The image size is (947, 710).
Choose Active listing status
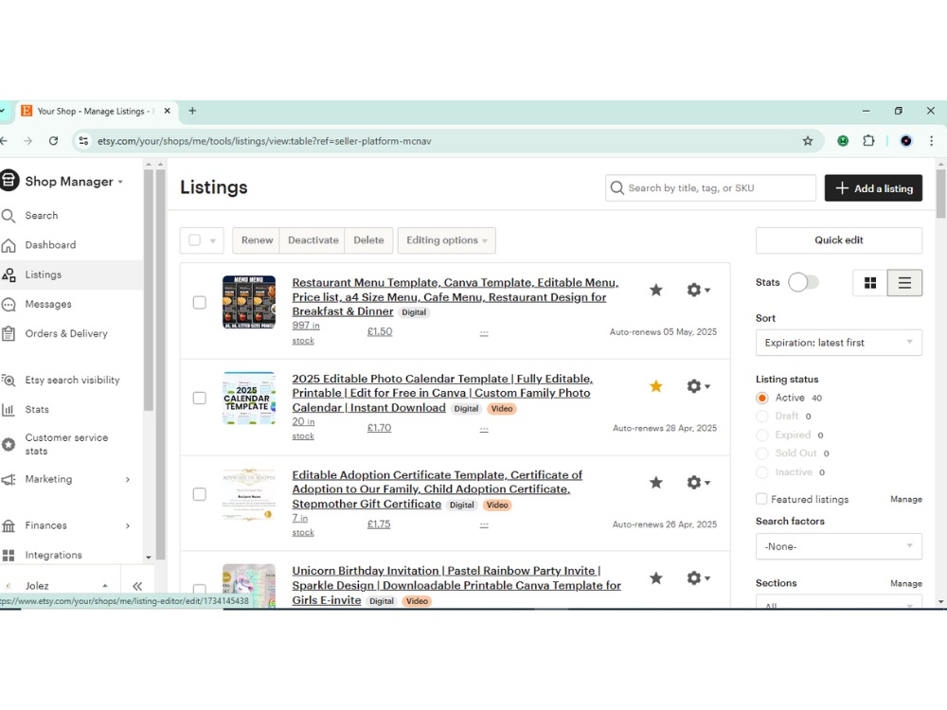(762, 398)
